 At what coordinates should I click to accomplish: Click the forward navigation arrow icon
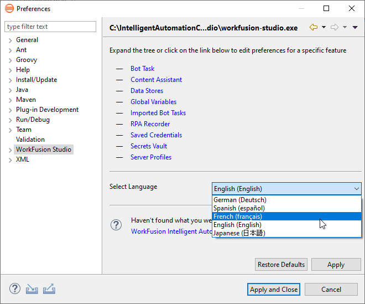pyautogui.click(x=335, y=27)
